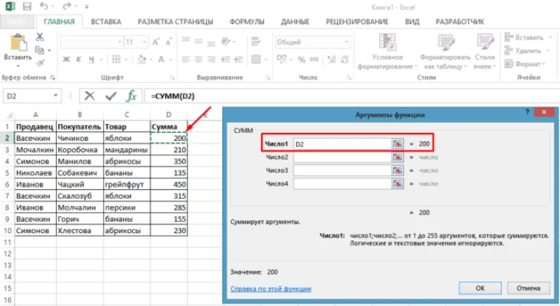Click the wrap text icon
Screen dimensions: 560x306
click(x=256, y=42)
